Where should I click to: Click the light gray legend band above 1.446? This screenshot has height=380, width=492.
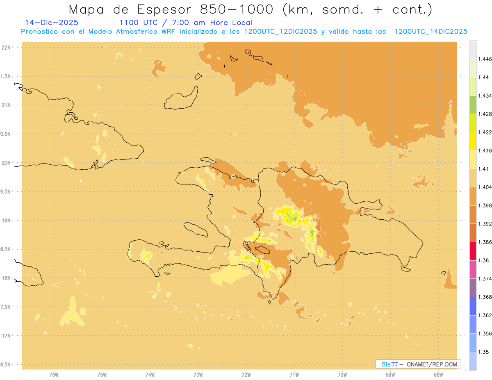click(x=473, y=50)
